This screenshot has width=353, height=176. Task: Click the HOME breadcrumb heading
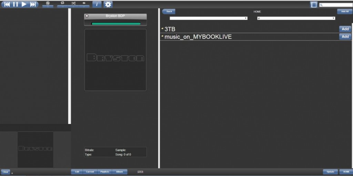257,12
